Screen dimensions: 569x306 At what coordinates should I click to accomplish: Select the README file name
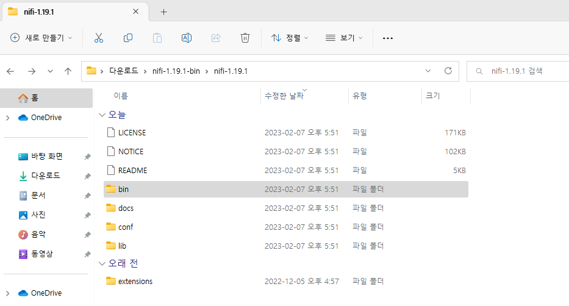pyautogui.click(x=132, y=171)
